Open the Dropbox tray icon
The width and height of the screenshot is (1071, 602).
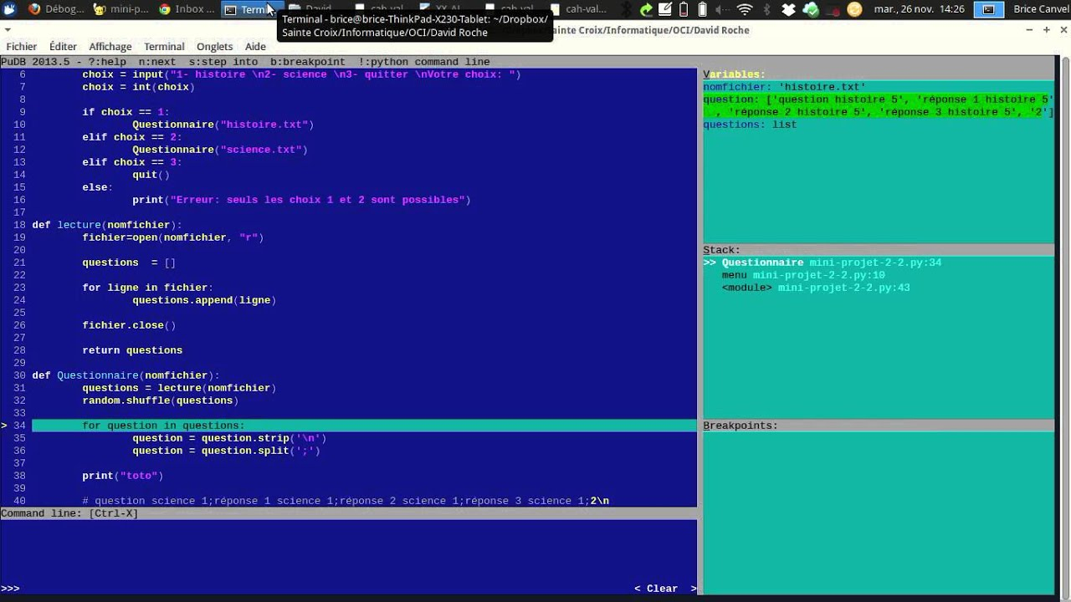(x=788, y=10)
